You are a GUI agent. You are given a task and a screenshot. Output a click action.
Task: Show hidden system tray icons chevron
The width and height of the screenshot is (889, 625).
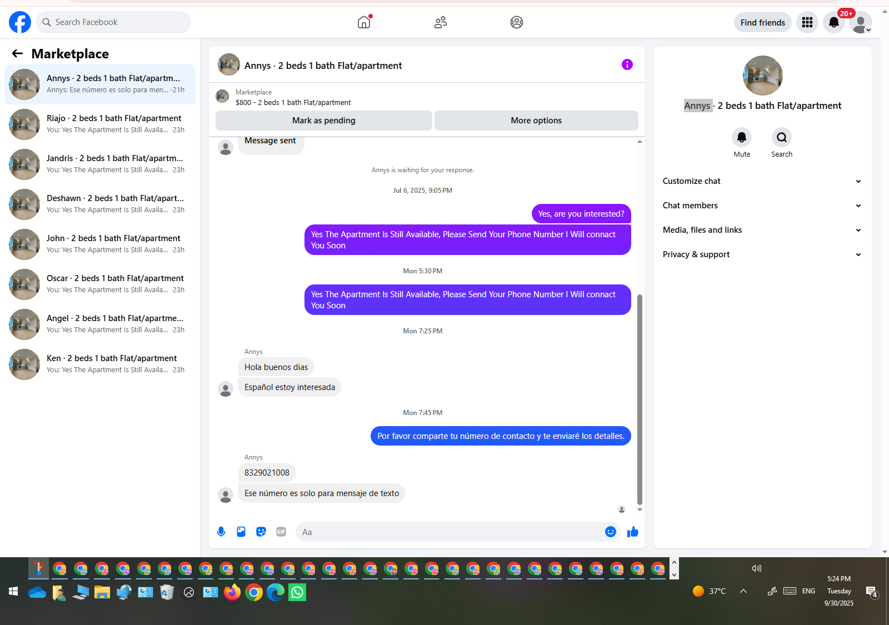(x=743, y=591)
